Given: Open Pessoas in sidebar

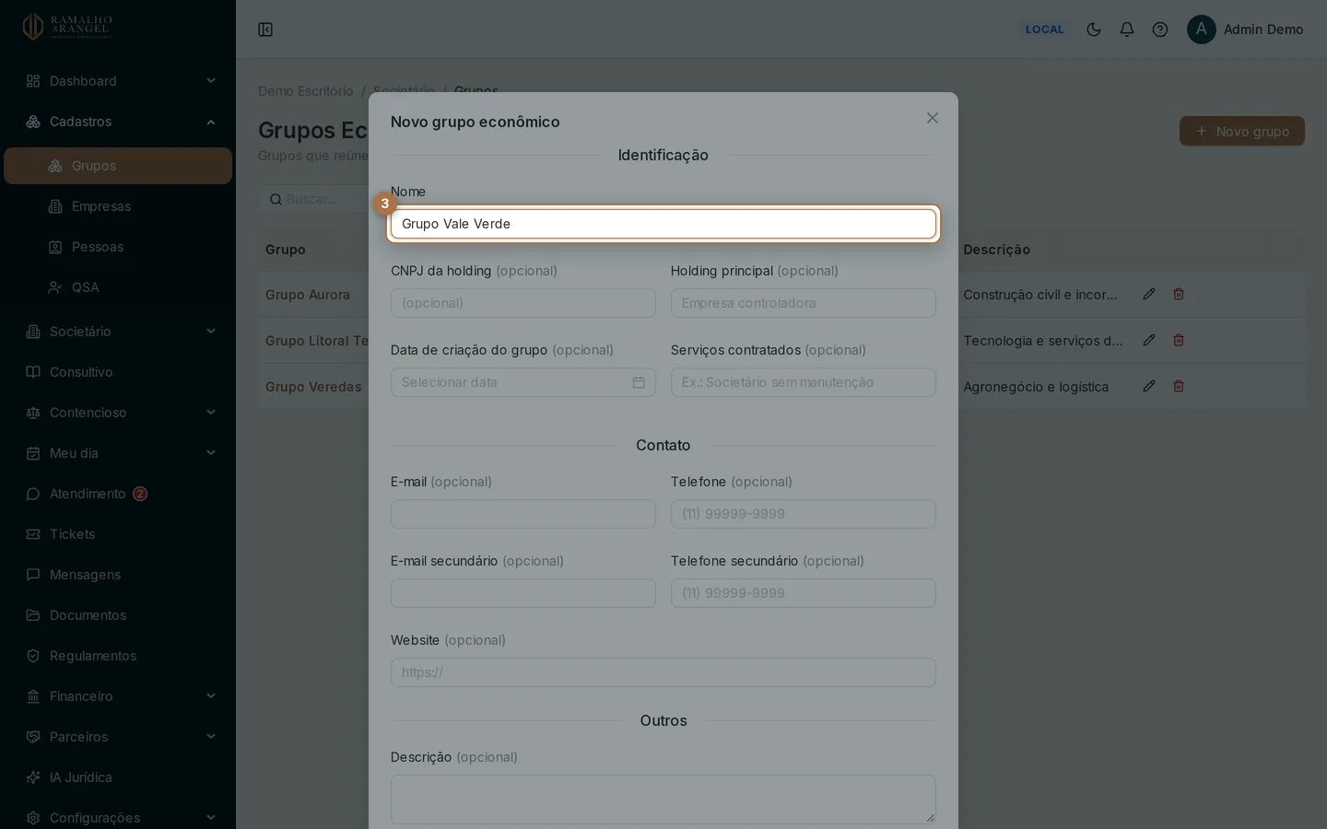Looking at the screenshot, I should click(118, 247).
